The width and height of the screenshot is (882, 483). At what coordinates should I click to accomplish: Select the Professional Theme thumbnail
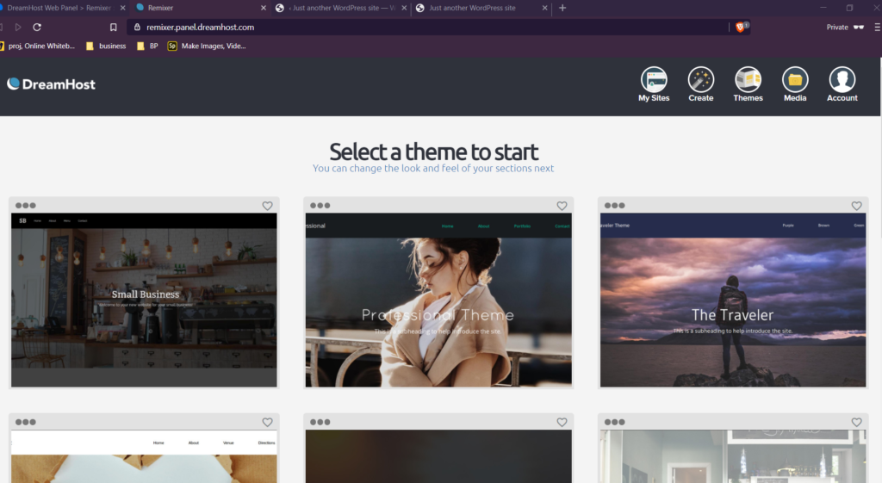438,300
